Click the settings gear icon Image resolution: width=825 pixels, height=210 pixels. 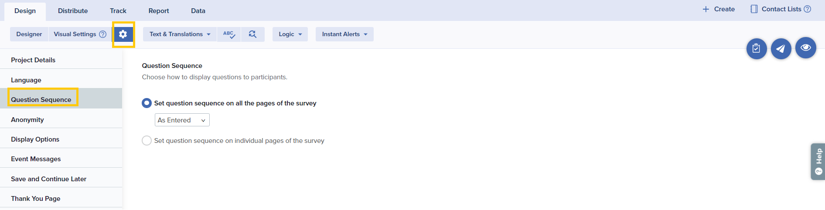[123, 34]
